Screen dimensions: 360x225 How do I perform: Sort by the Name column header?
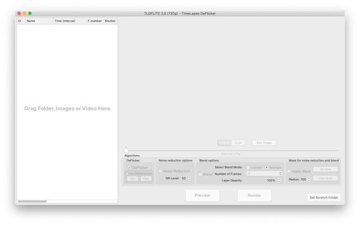(39, 21)
